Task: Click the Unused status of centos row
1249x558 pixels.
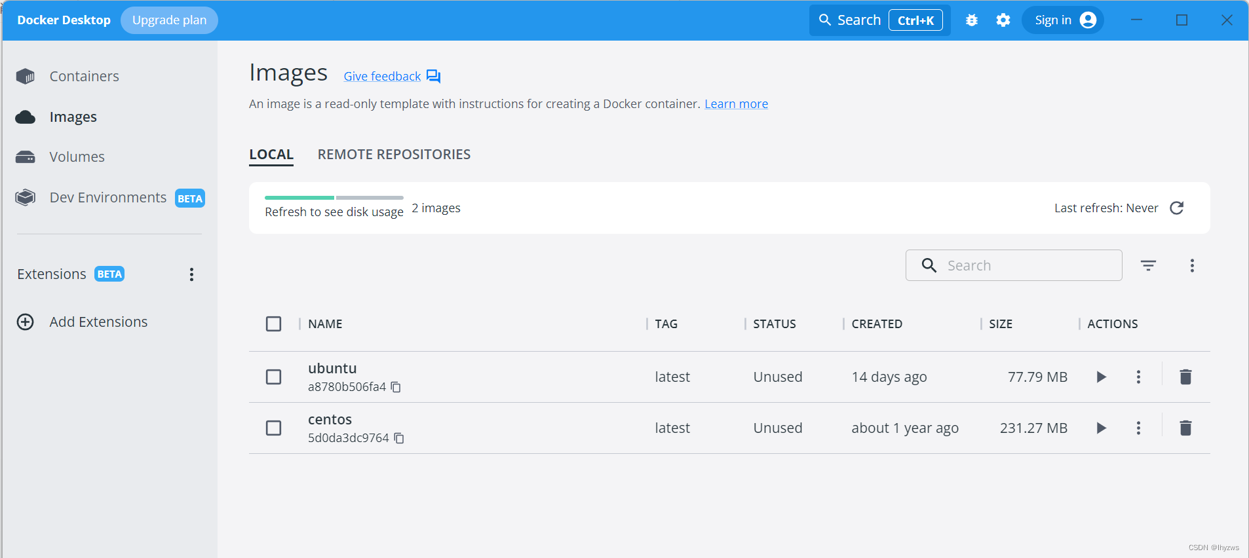Action: click(778, 428)
